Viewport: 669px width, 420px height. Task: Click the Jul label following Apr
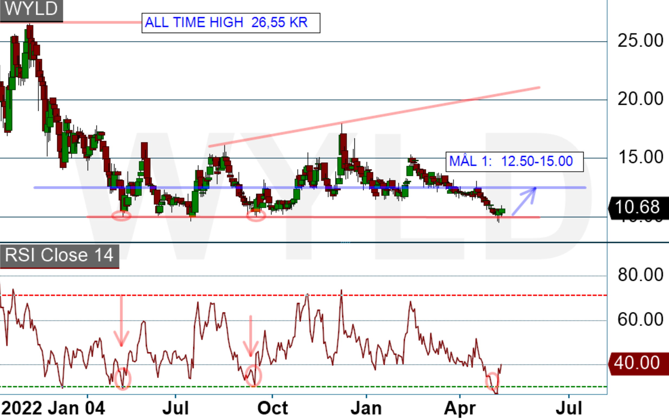coord(569,408)
